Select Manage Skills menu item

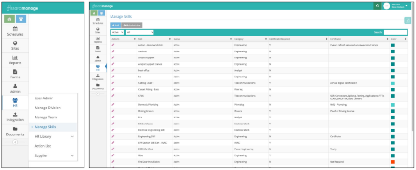click(x=45, y=127)
